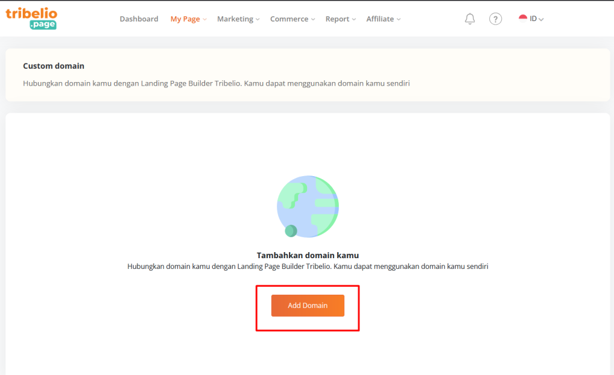
Task: Click the Tribelio.page logo
Action: click(x=31, y=18)
